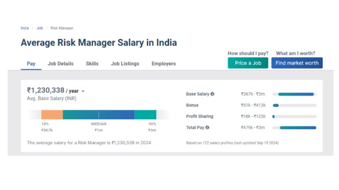
Task: Go to the Job Listings tab
Action: [x=125, y=64]
